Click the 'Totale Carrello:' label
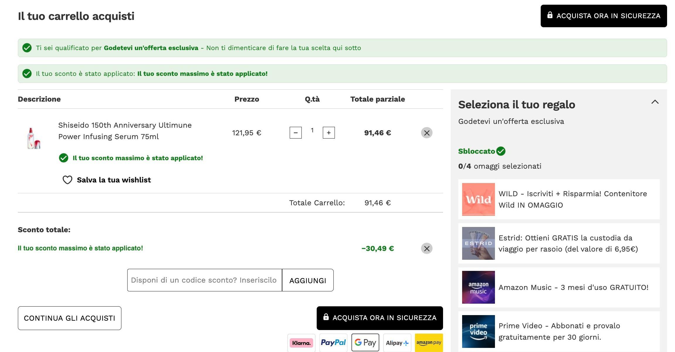Image resolution: width=675 pixels, height=352 pixels. 317,203
